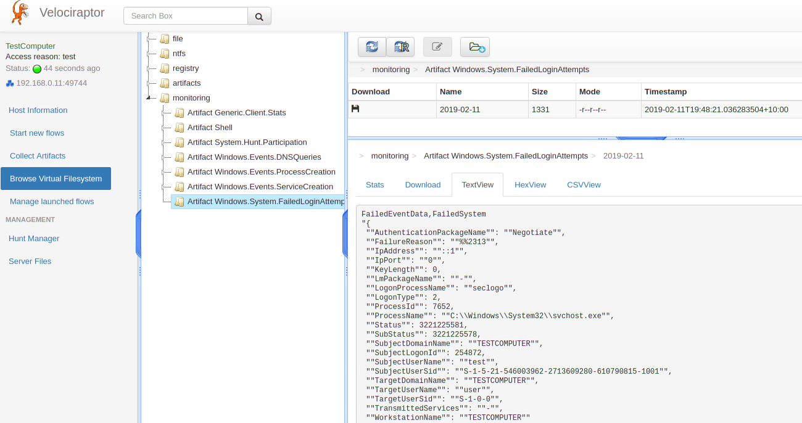802x423 pixels.
Task: Select Artifact Generic.Client.Stats in tree
Action: point(236,113)
